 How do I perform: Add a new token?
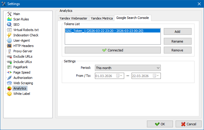click(178, 32)
